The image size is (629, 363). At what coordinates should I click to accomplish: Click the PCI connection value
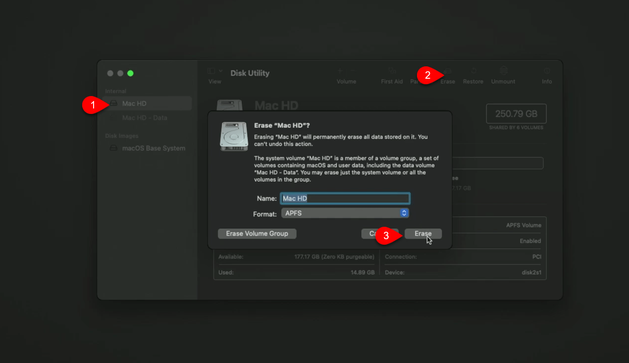(x=537, y=257)
